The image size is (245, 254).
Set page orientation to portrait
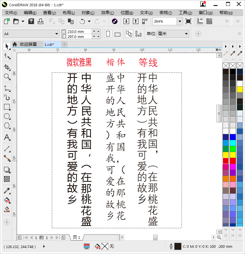point(108,34)
